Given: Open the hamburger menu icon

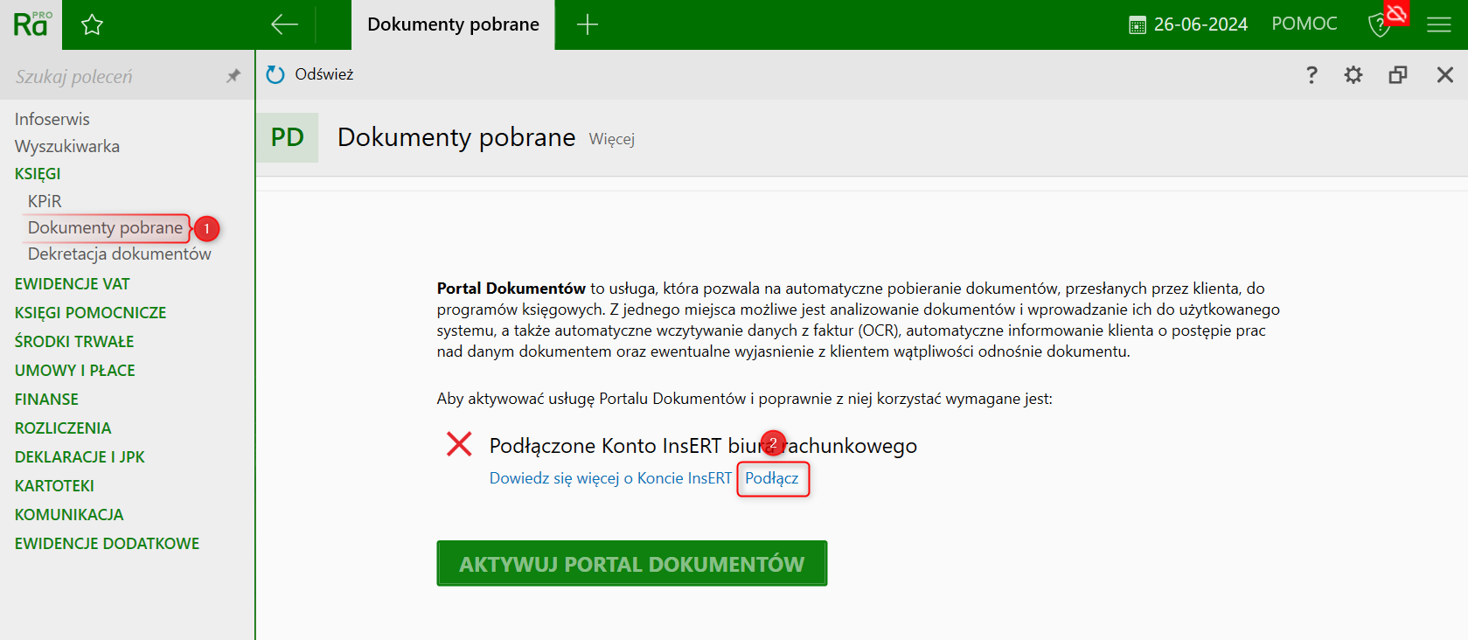Looking at the screenshot, I should (1438, 24).
